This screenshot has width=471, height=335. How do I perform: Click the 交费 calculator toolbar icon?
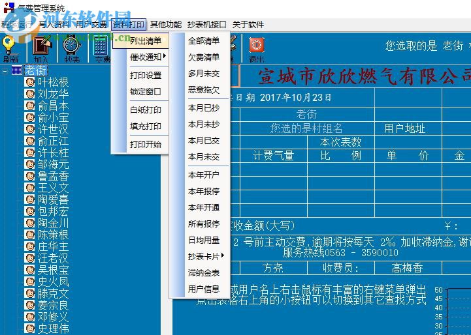(101, 45)
